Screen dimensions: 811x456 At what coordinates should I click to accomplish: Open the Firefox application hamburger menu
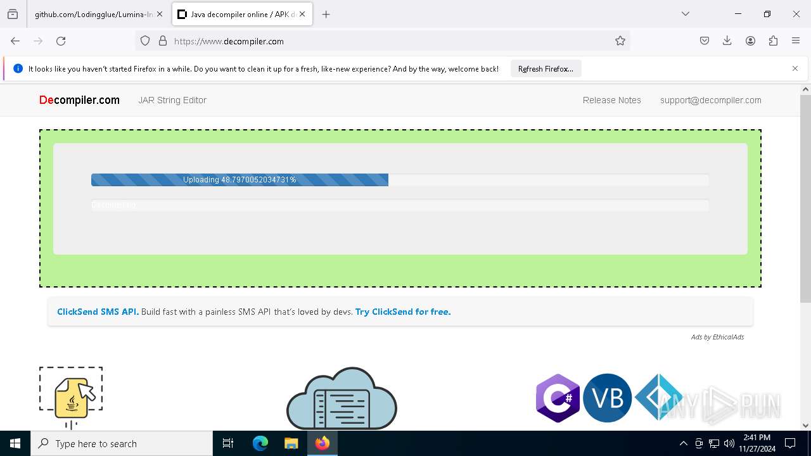click(x=796, y=41)
